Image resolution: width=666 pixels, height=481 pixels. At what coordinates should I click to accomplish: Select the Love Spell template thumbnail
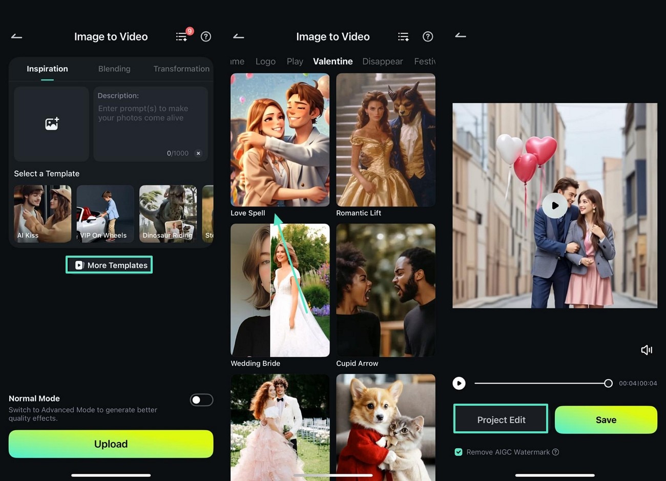tap(280, 139)
